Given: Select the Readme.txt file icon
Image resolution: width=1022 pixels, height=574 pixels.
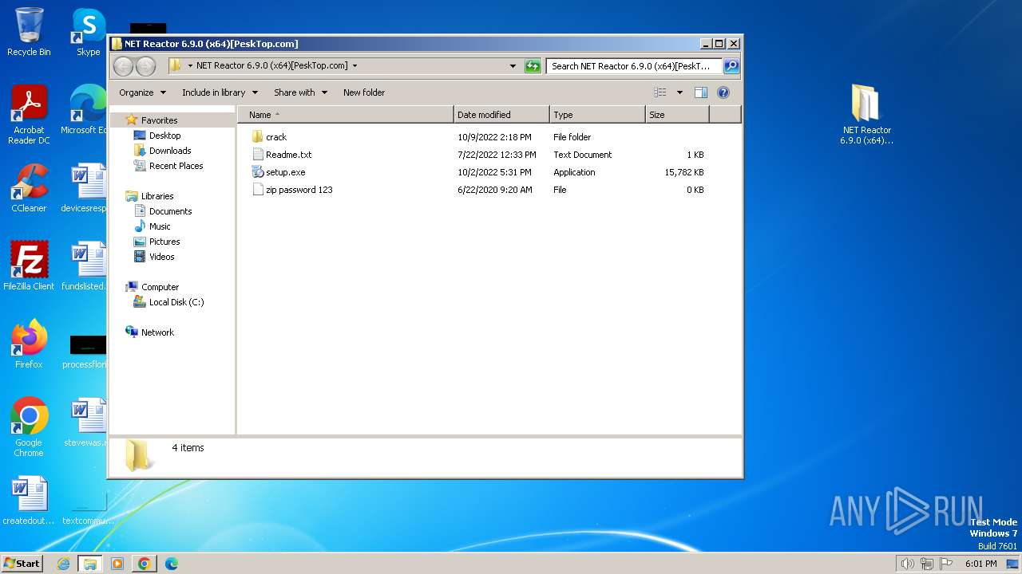Looking at the screenshot, I should (x=257, y=155).
